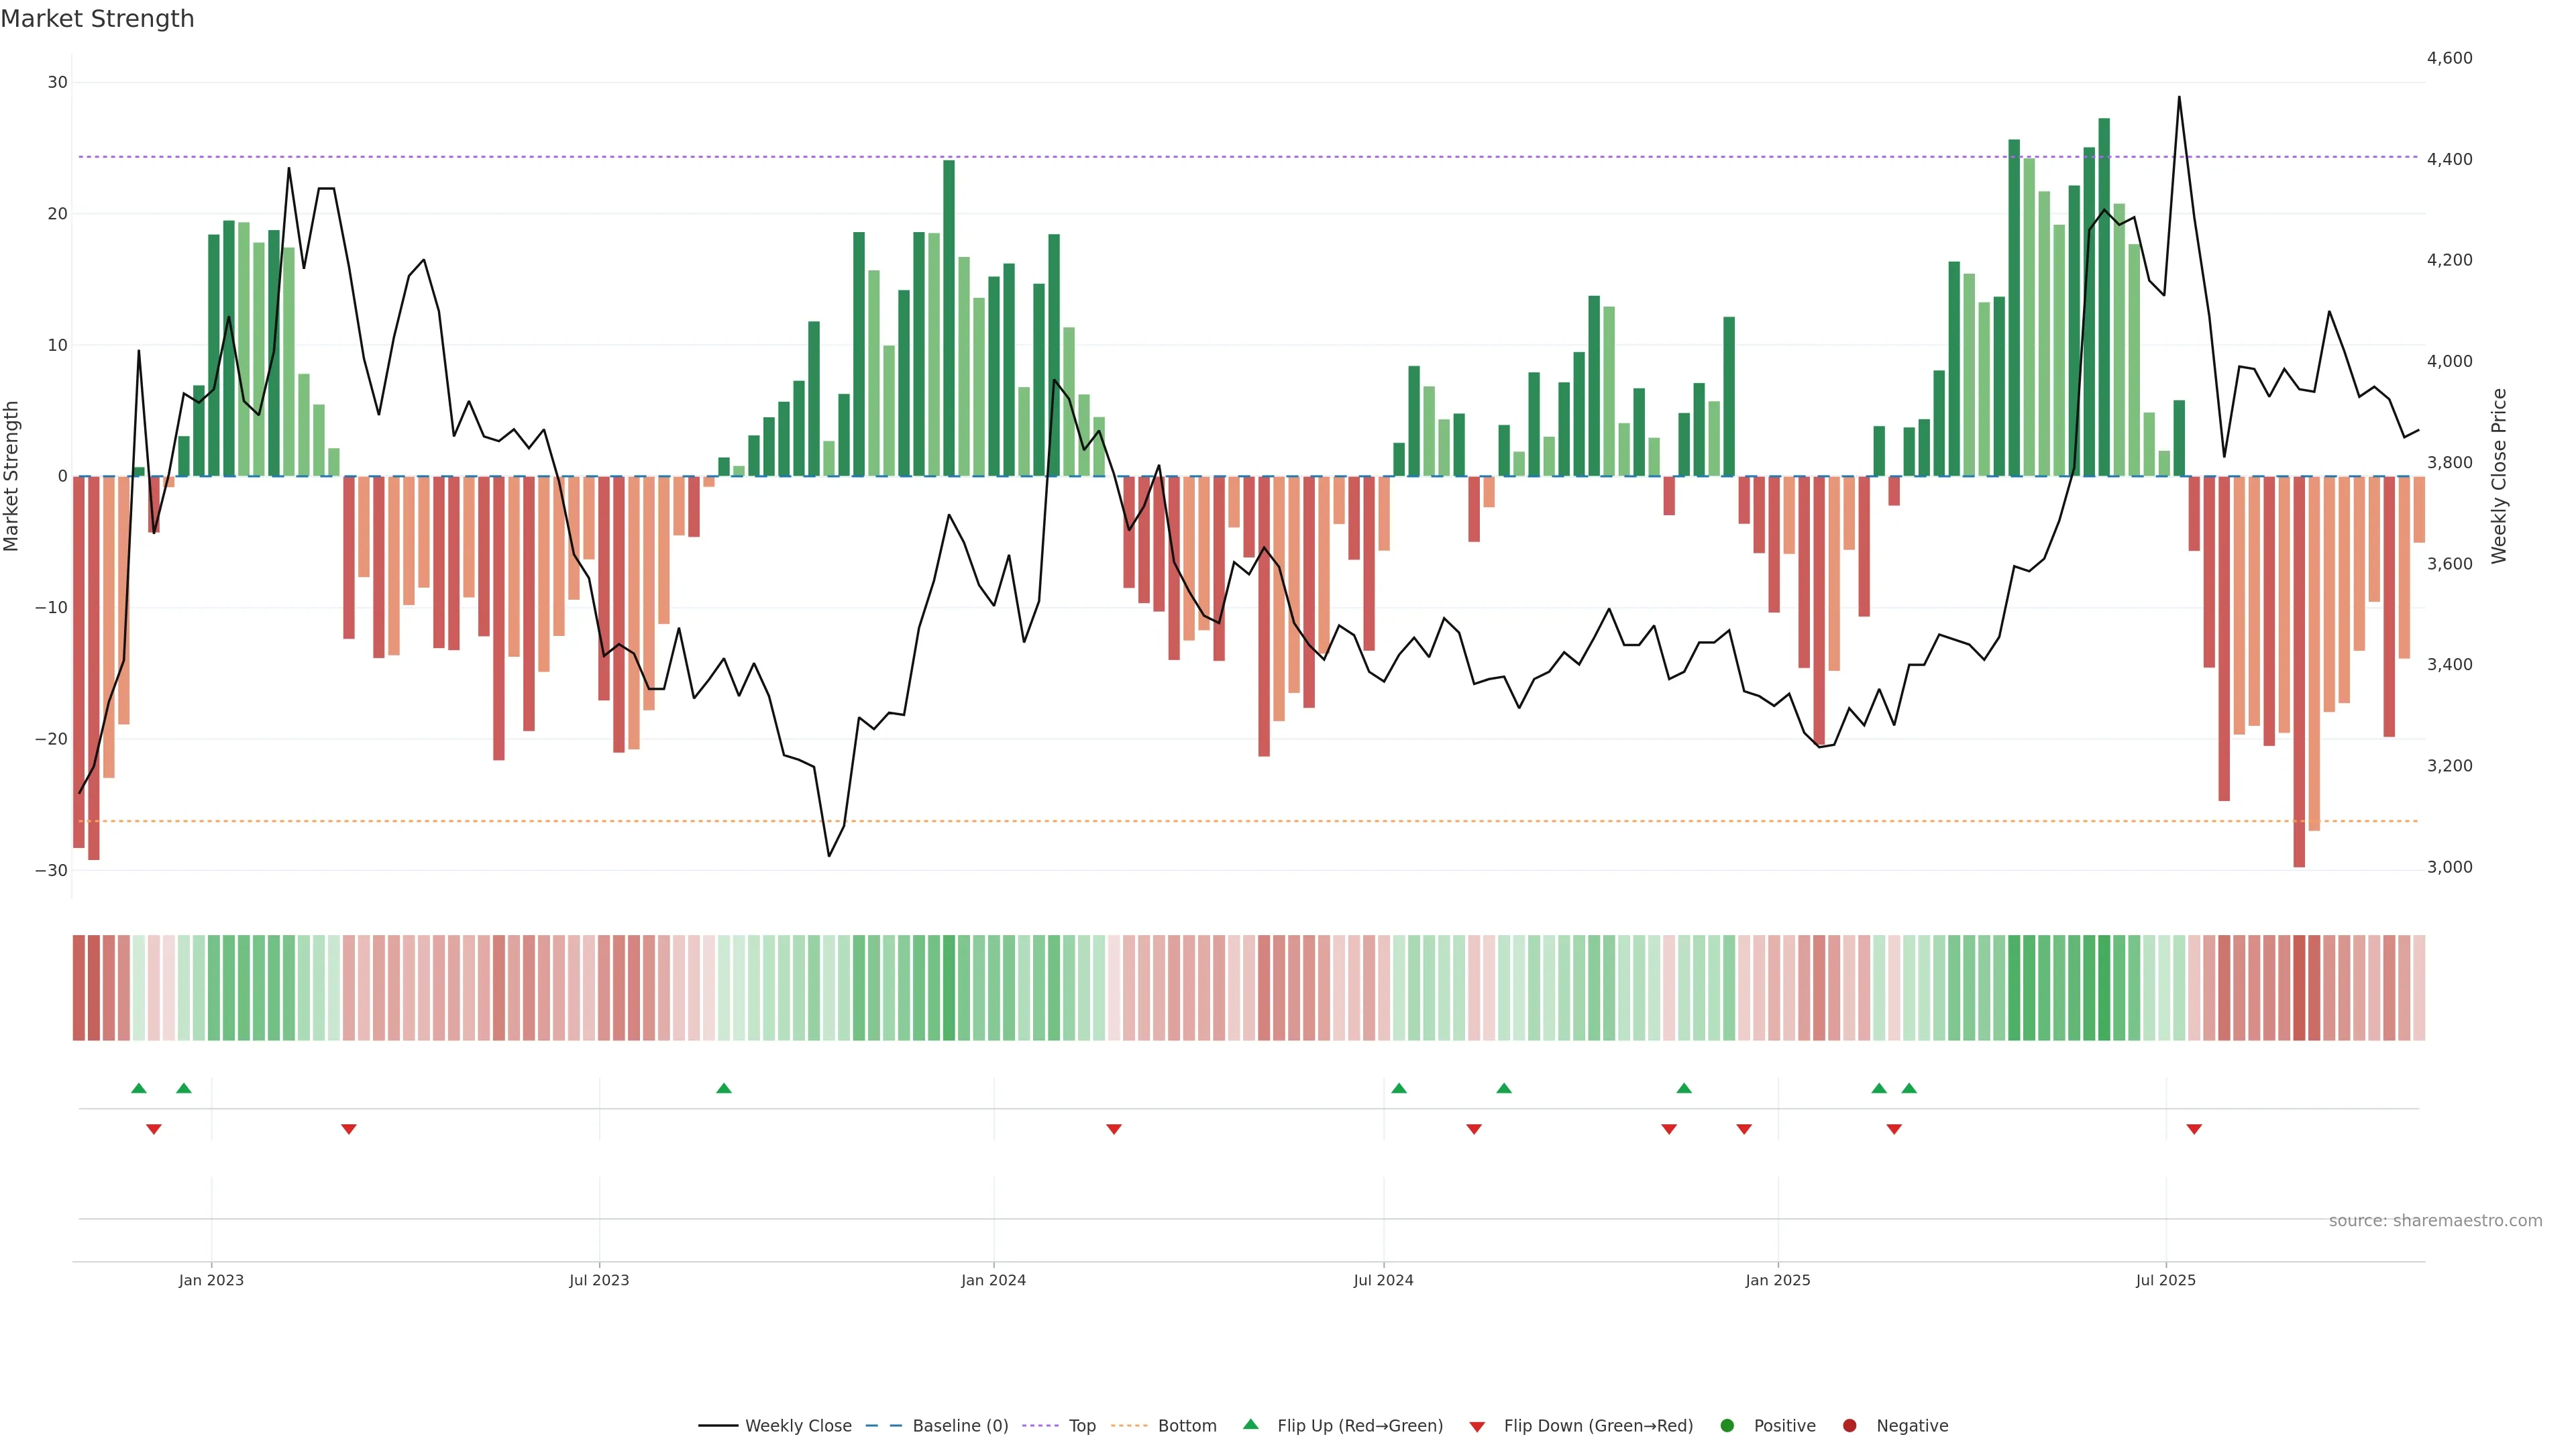Click the dark red Negative dot in legend

pos(1849,1426)
